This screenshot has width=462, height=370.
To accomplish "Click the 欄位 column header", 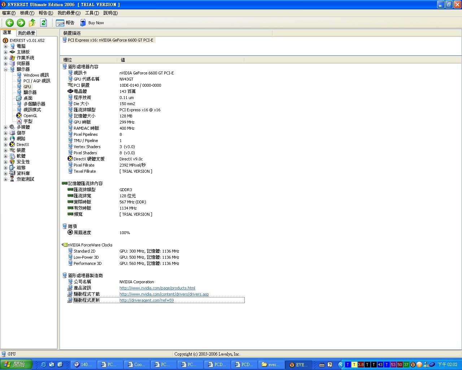I will click(x=68, y=60).
